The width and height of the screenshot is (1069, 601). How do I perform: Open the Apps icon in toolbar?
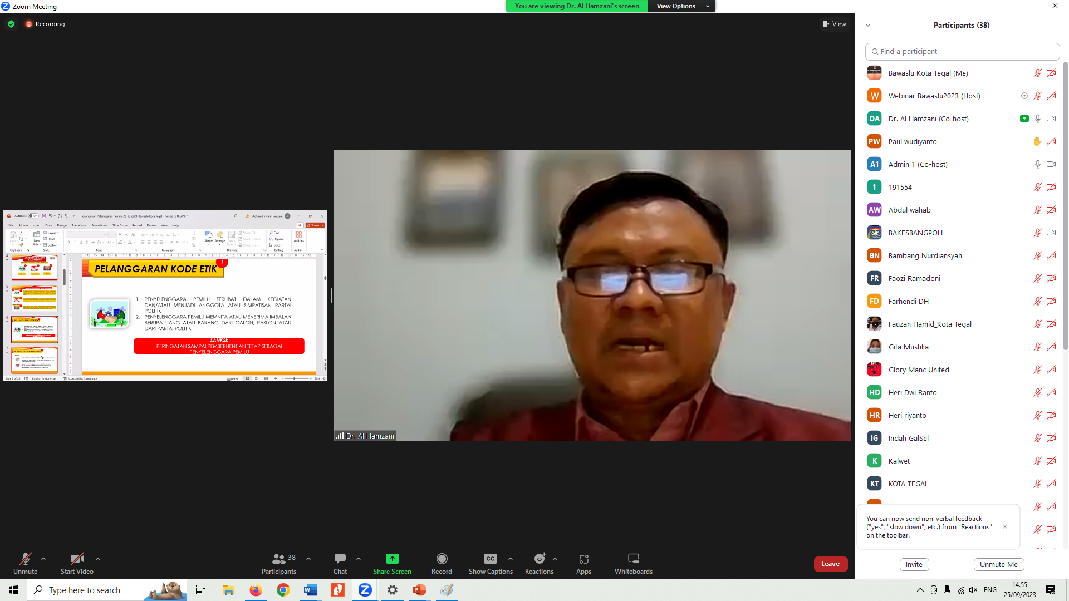(583, 559)
